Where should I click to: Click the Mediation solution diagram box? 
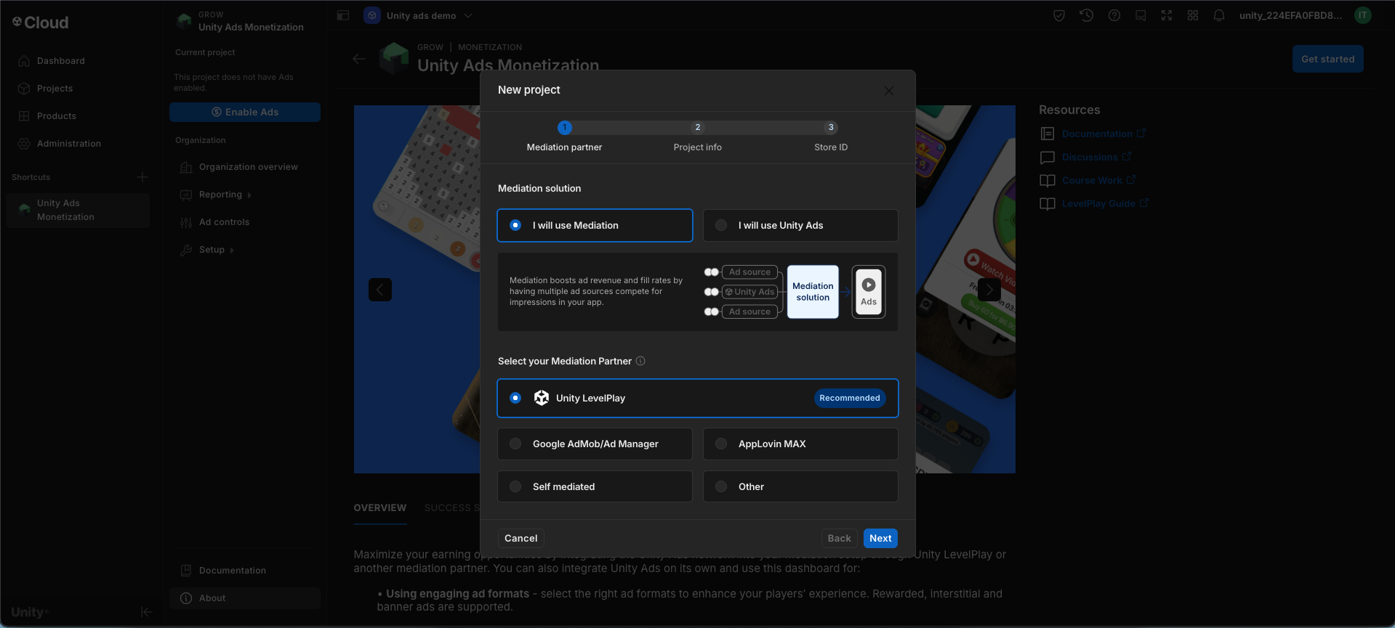click(x=813, y=292)
